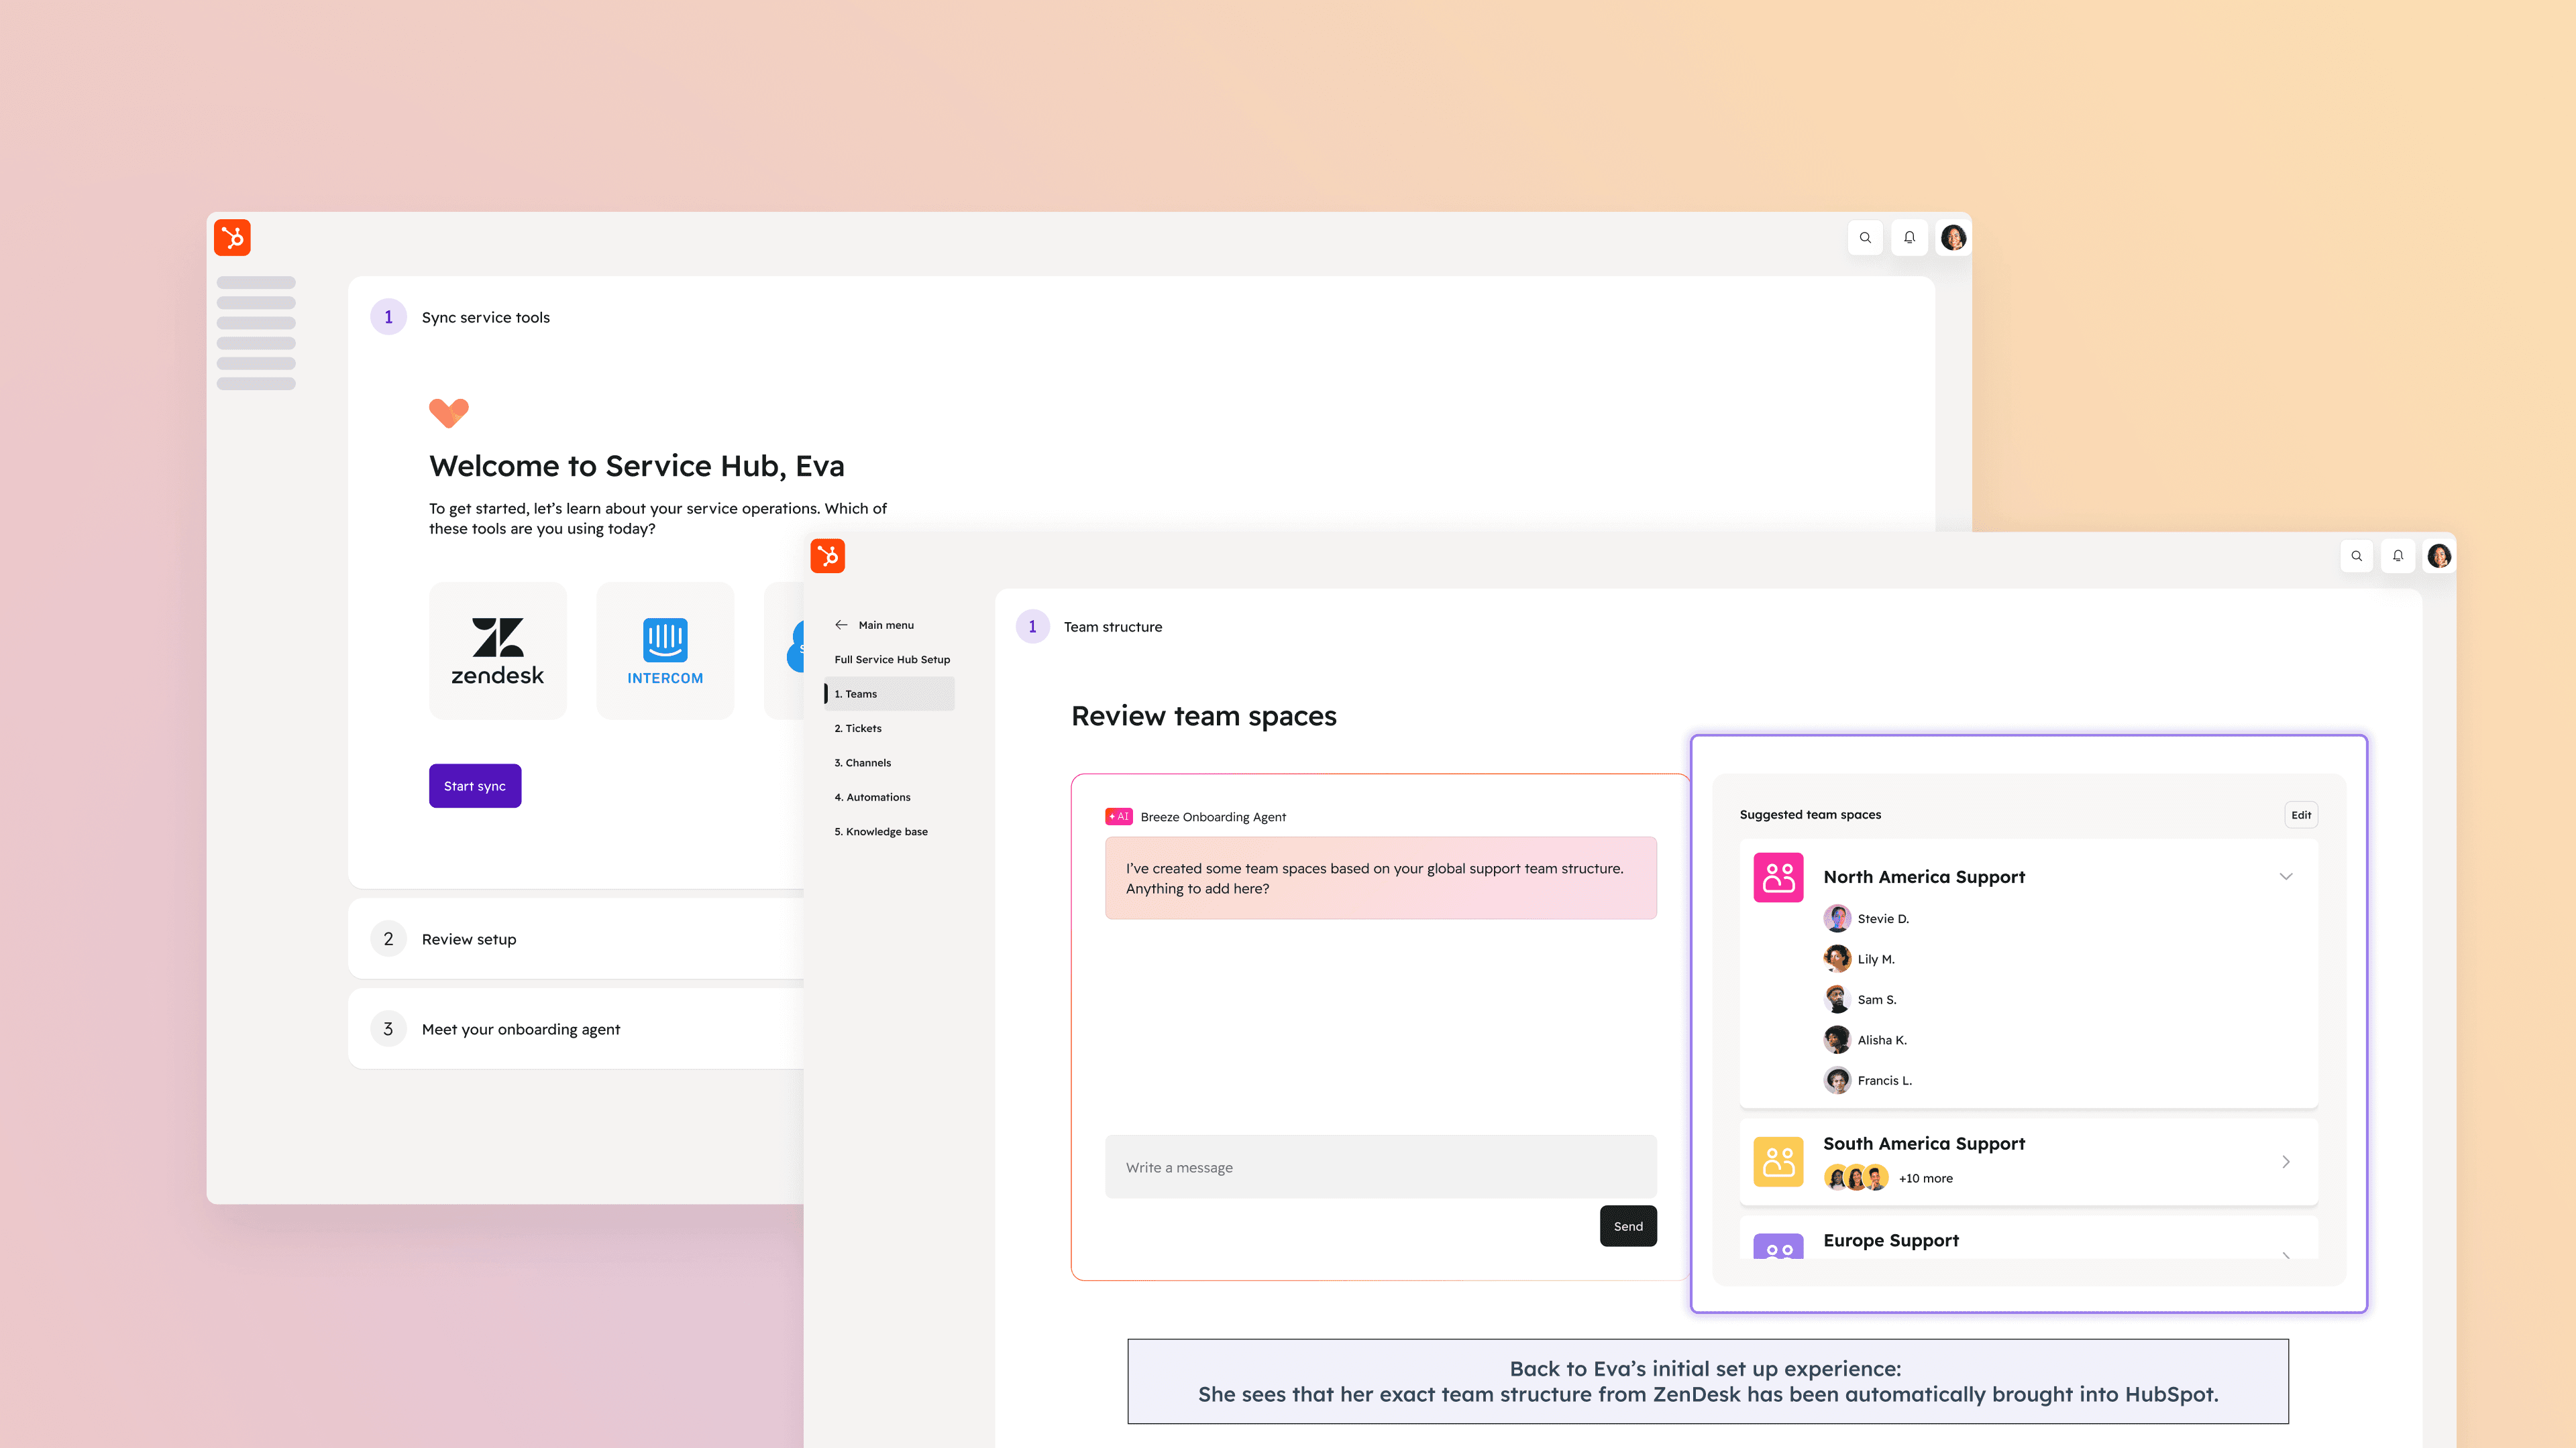Image resolution: width=2576 pixels, height=1448 pixels.
Task: Click the HubSpot logo in front window
Action: pyautogui.click(x=827, y=556)
